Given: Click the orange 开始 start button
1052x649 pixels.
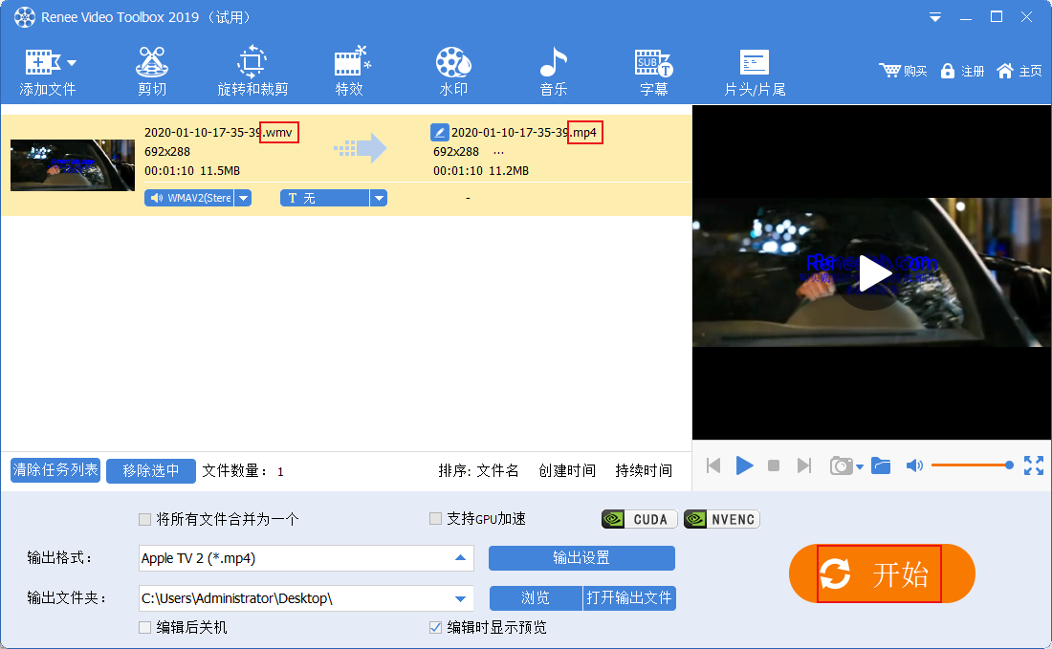Looking at the screenshot, I should tap(882, 573).
